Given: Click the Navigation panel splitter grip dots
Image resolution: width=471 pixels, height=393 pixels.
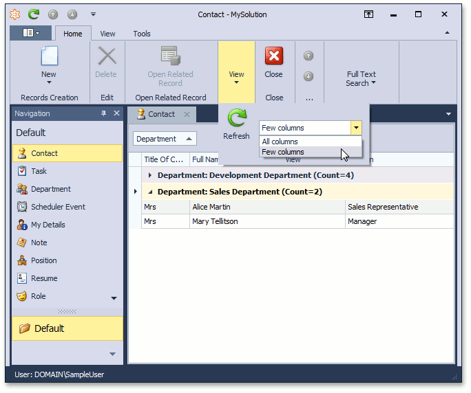Looking at the screenshot, I should click(x=67, y=311).
